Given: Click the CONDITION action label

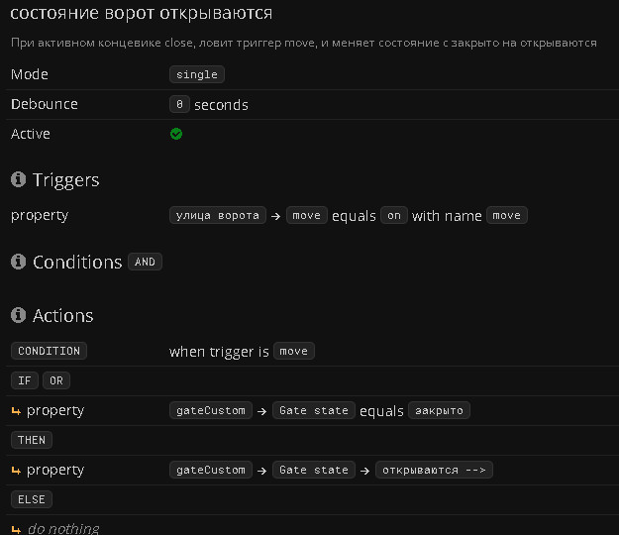Looking at the screenshot, I should (49, 351).
